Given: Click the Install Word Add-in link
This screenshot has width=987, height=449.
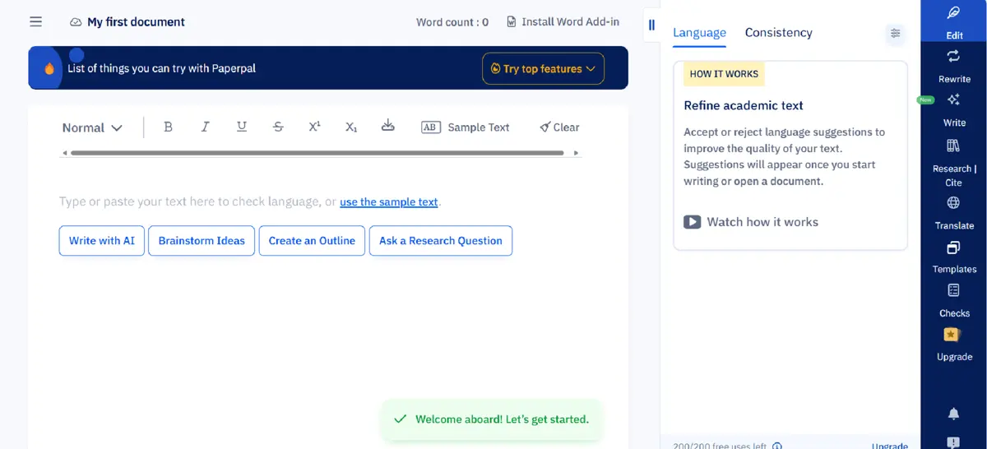Looking at the screenshot, I should coord(570,21).
